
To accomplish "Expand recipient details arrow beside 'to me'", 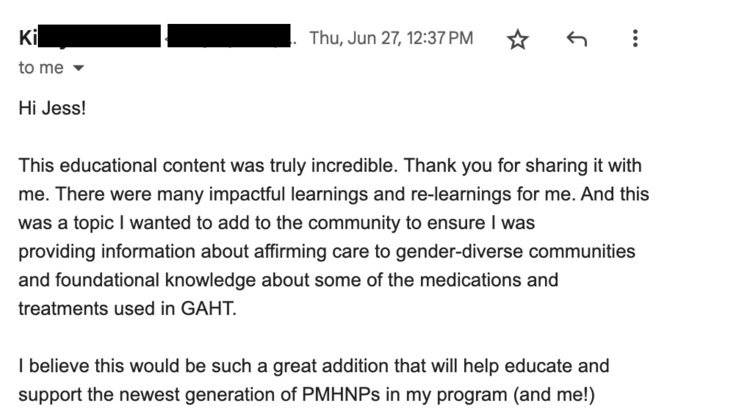I will point(78,68).
